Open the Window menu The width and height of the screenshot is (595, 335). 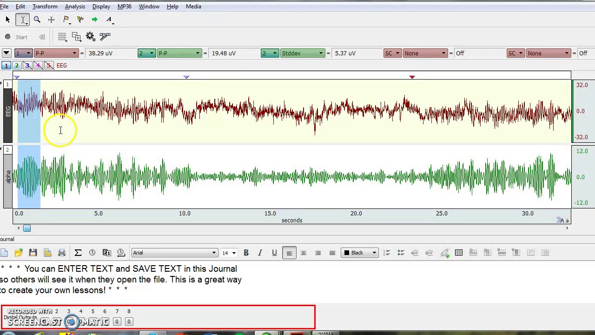coord(149,7)
